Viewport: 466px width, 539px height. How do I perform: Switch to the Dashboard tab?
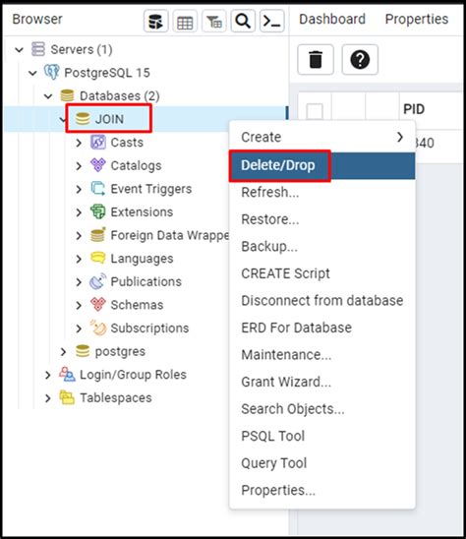click(332, 20)
